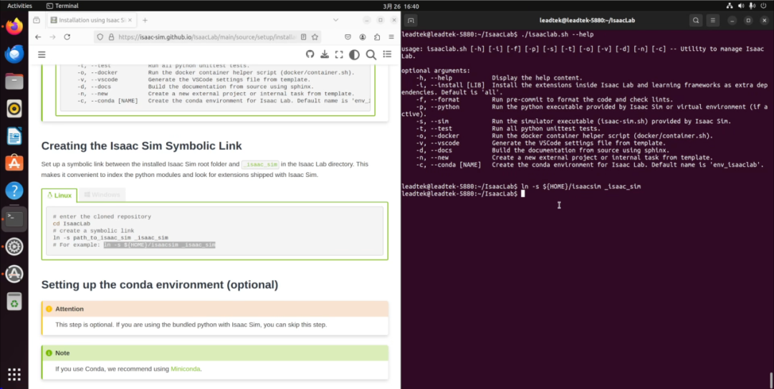Open Firefox application hamburger menu
Screen dimensions: 774x389
(x=391, y=37)
